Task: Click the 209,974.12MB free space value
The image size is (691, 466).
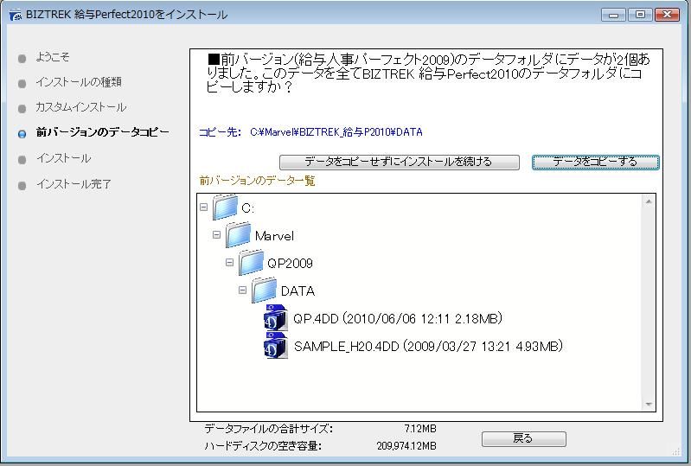Action: click(x=406, y=446)
